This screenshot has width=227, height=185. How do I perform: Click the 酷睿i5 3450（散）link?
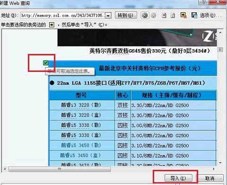pyautogui.click(x=81, y=145)
